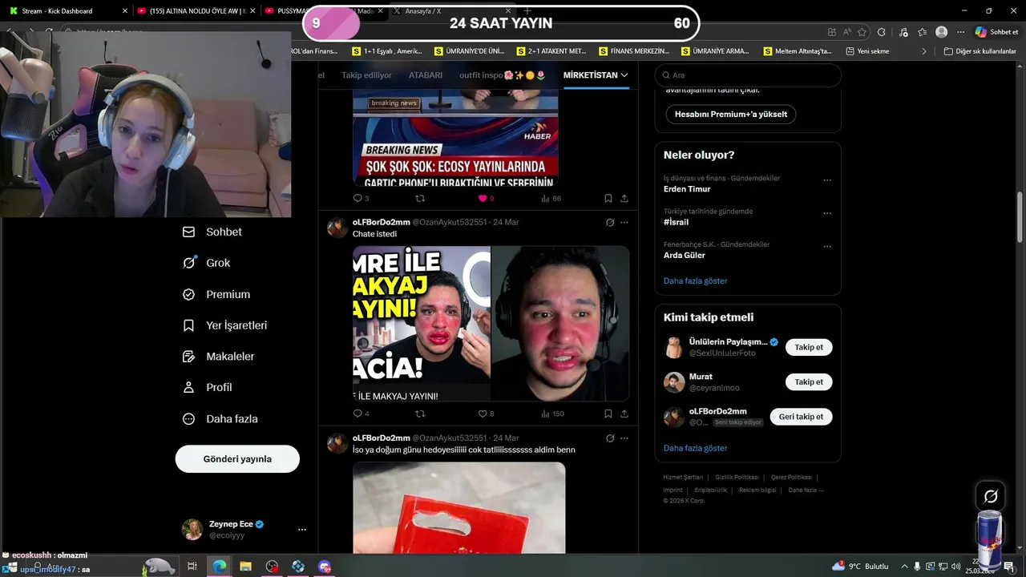Open Sohbet et Copilot button
Viewport: 1026px width, 577px height.
pos(997,32)
